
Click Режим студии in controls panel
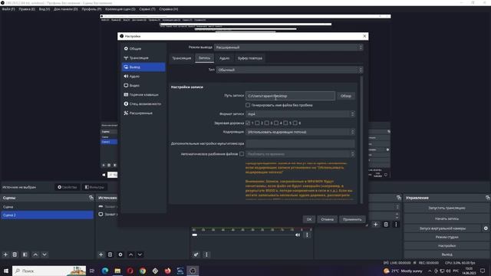tap(447, 237)
